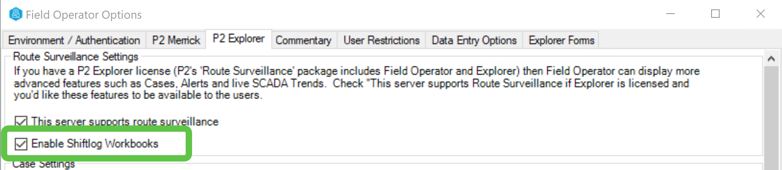Viewport: 782px width, 170px height.
Task: Click the Route Surveillance Settings group label
Action: coord(76,57)
